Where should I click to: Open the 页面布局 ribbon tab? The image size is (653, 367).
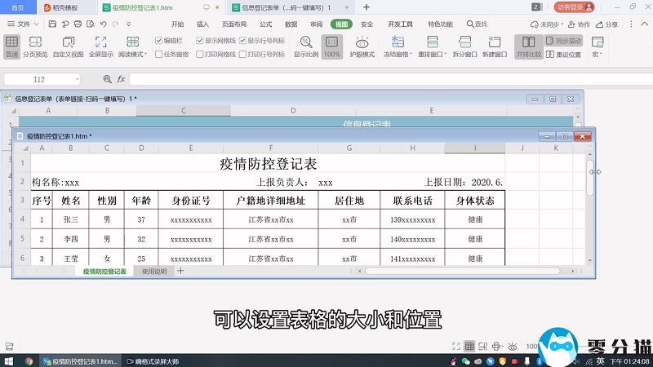tap(234, 24)
